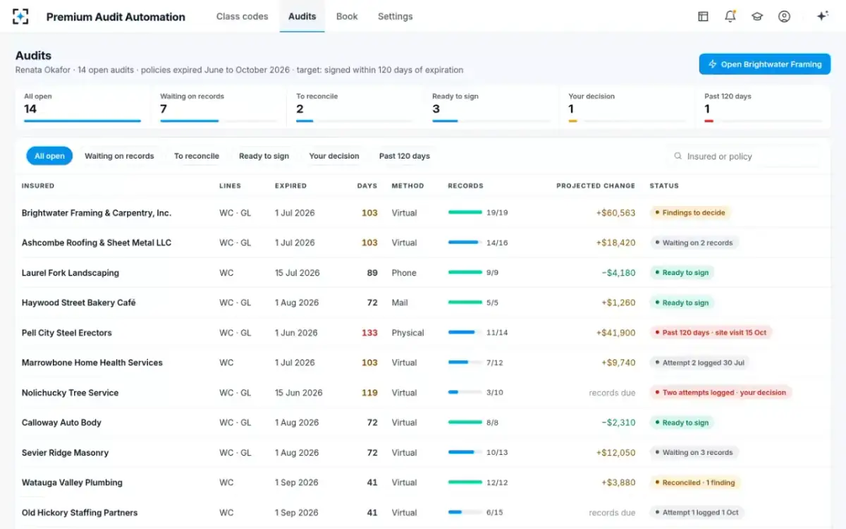This screenshot has width=846, height=529.
Task: Go to the Class codes tab
Action: [242, 16]
